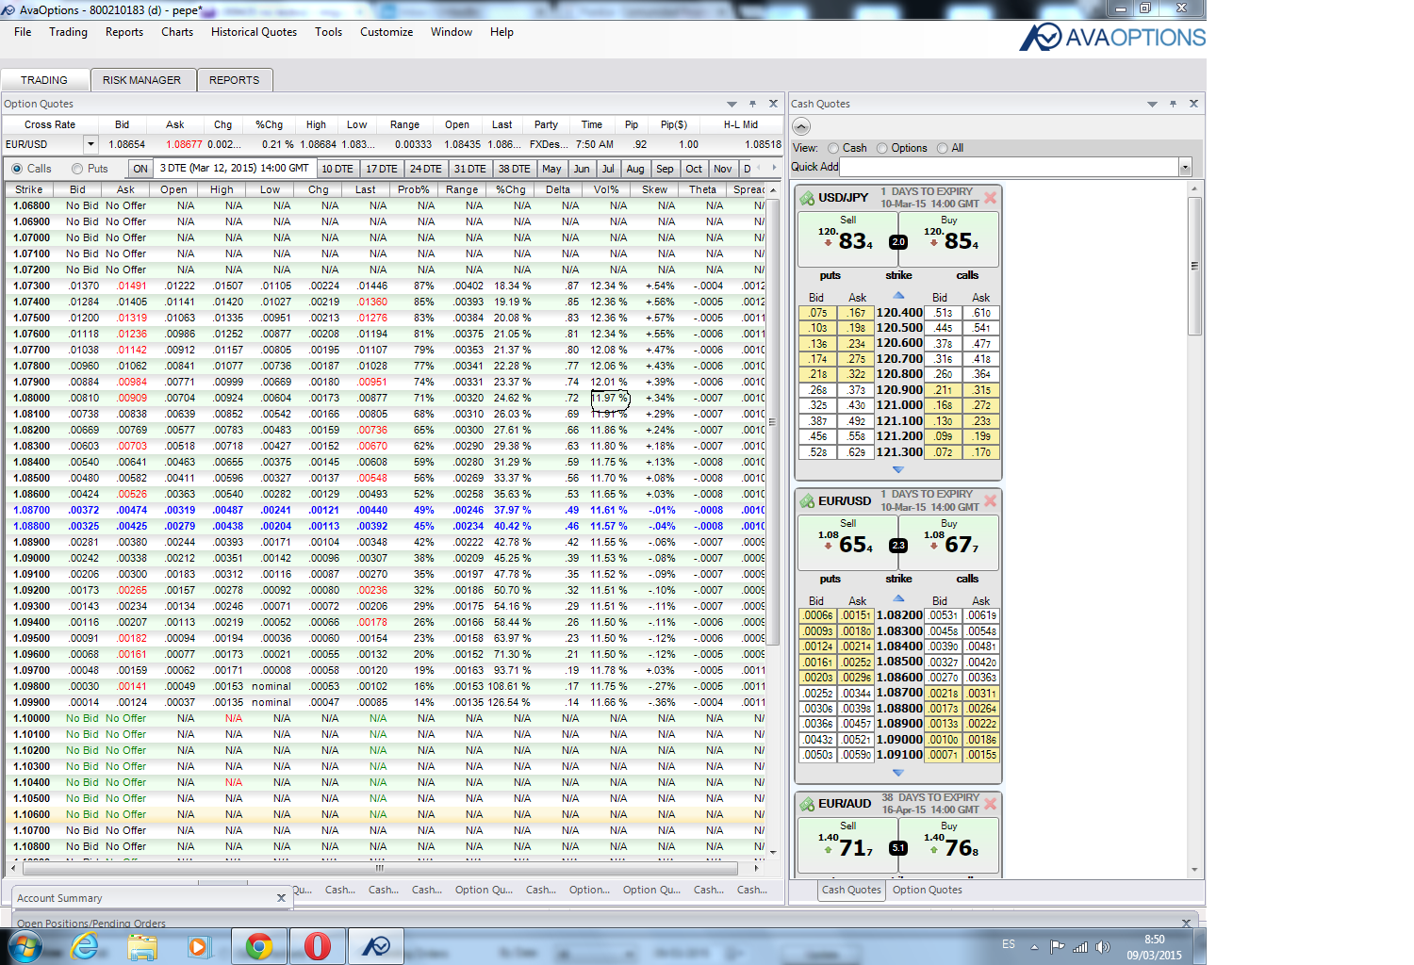Close the Option Quotes panel
Image resolution: width=1414 pixels, height=965 pixels.
click(773, 104)
